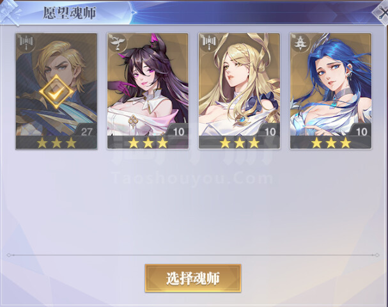Image resolution: width=388 pixels, height=307 pixels.
Task: Click the level 10 badge on blonde woman card
Action: [x=270, y=131]
